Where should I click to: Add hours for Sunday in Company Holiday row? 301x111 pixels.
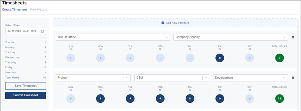[71, 58]
